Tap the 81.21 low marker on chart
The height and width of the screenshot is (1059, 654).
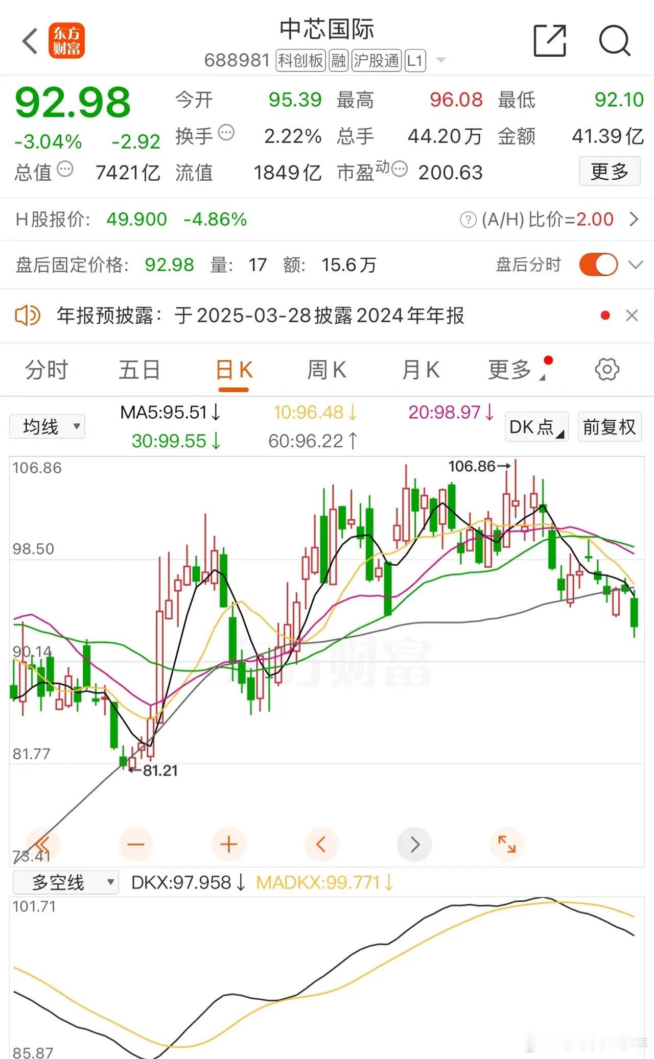[153, 770]
